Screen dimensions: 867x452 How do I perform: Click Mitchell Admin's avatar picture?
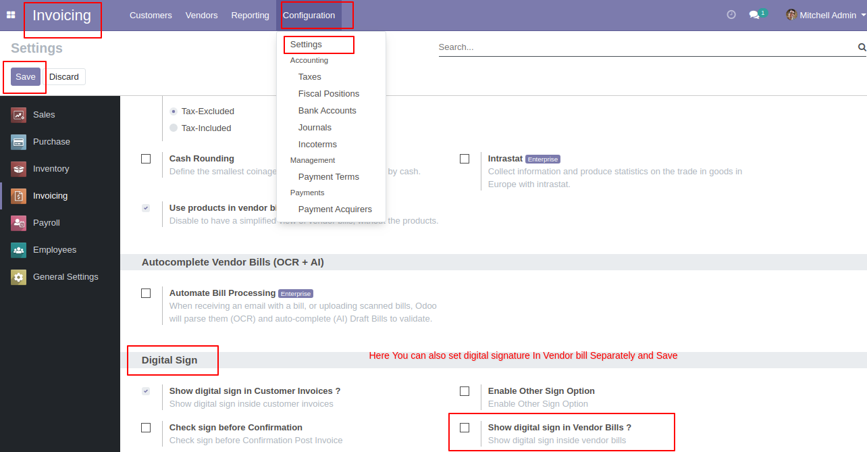coord(791,15)
